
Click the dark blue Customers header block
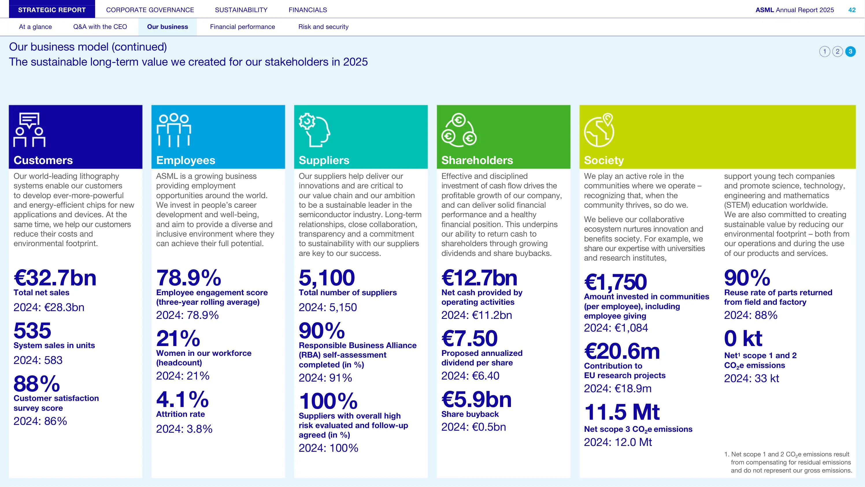(x=75, y=137)
